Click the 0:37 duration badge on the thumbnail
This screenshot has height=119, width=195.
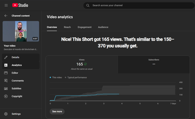[x=35, y=39]
